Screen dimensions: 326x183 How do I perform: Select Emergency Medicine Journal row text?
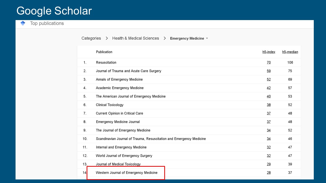click(118, 122)
